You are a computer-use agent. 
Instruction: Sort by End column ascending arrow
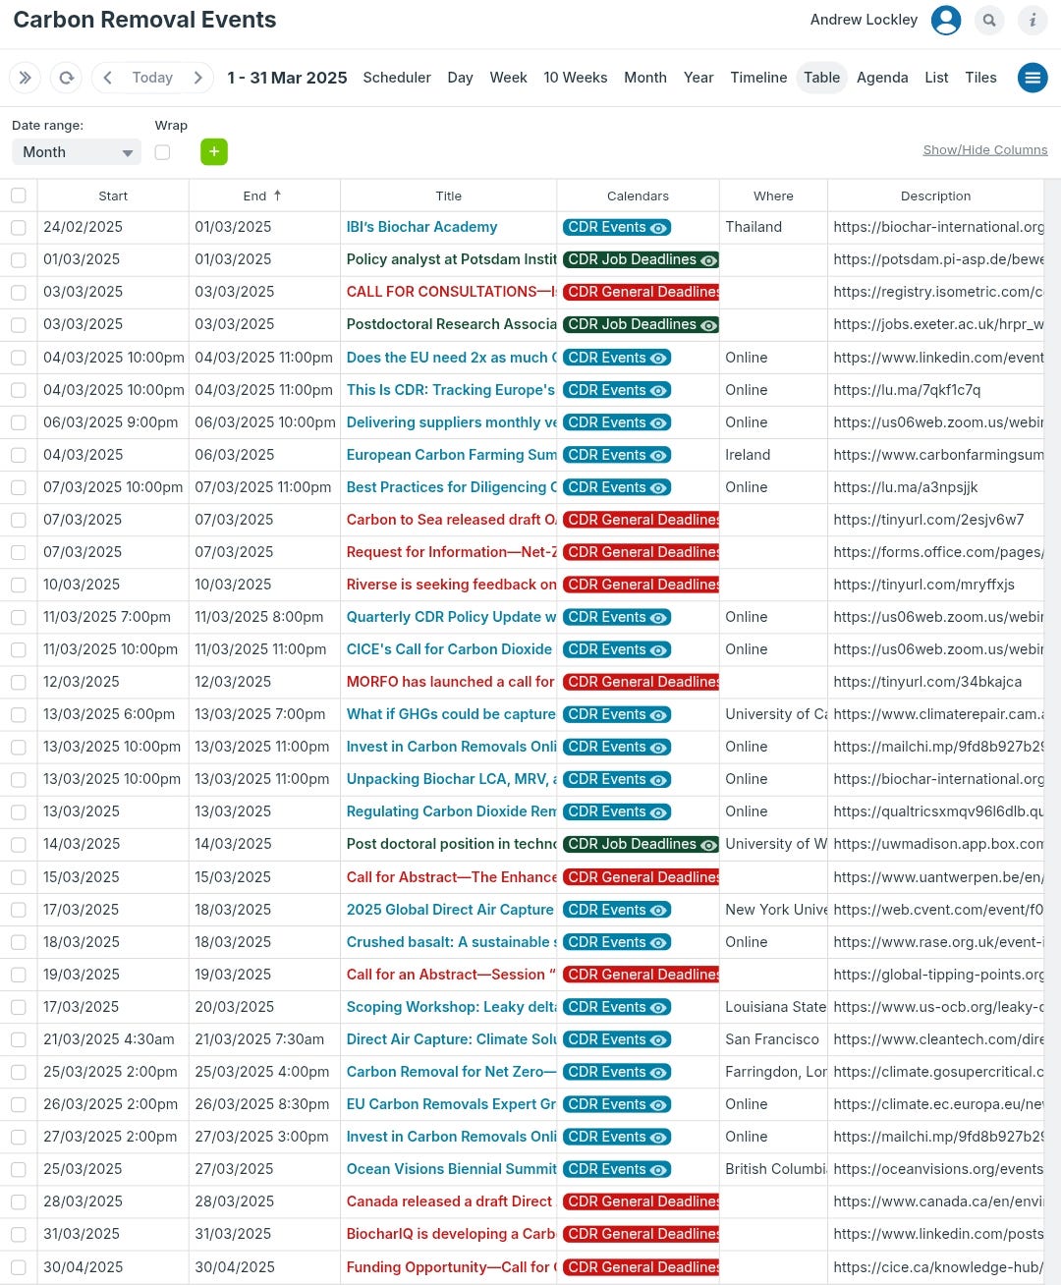tap(278, 196)
